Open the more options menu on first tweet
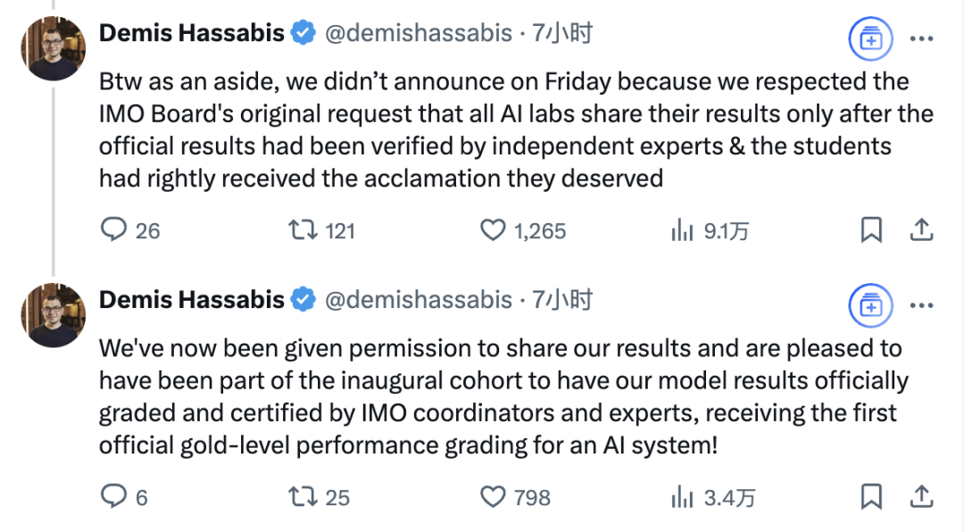This screenshot has height=532, width=964. tap(921, 38)
